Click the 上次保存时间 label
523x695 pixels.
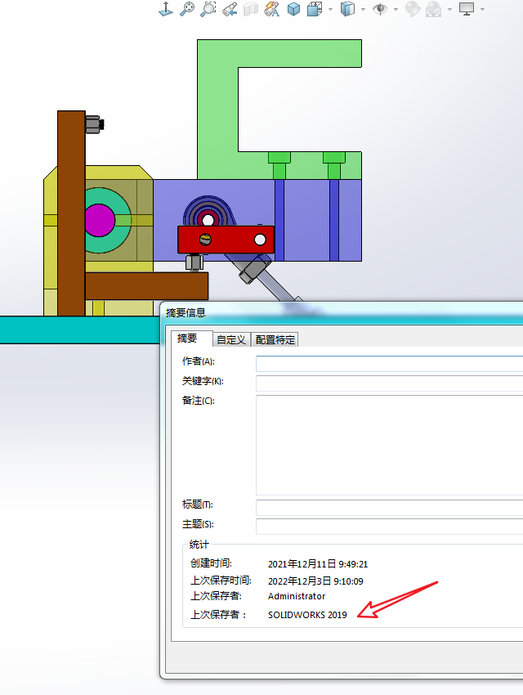(x=221, y=581)
